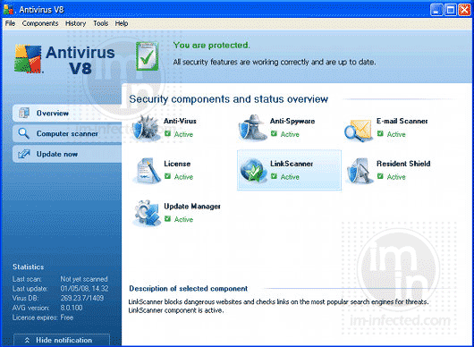The height and width of the screenshot is (347, 474).
Task: Click License green Active check mark
Action: [x=168, y=176]
